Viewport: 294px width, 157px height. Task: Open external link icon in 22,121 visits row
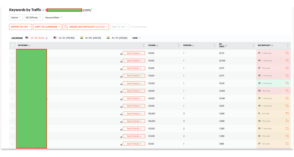(121, 54)
